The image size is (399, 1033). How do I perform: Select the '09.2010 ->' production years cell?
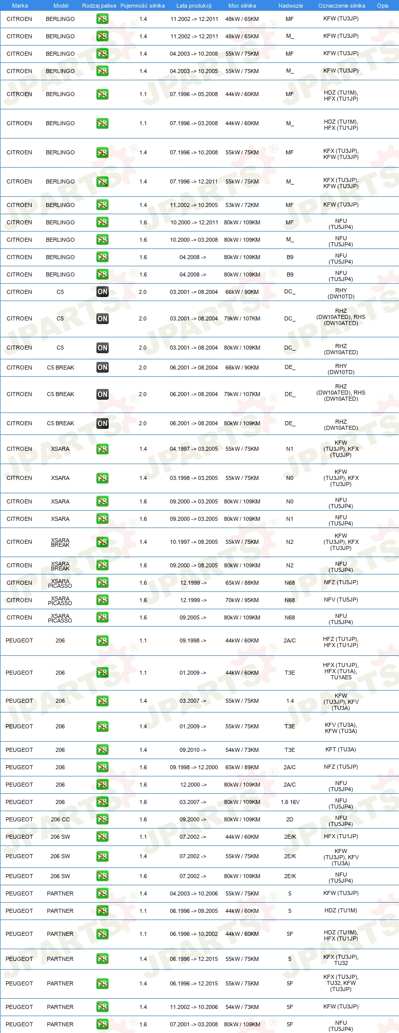click(x=193, y=750)
